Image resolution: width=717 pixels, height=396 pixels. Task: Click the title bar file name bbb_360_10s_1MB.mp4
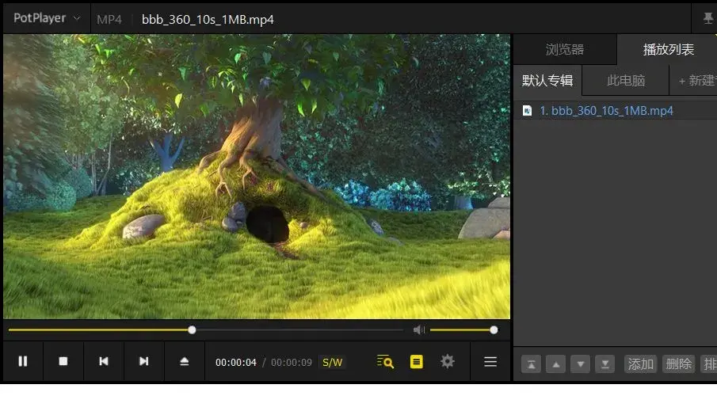(x=208, y=19)
